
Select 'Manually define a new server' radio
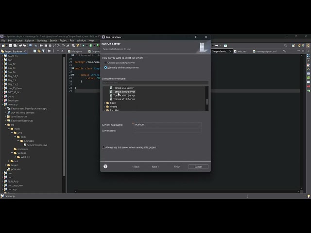point(105,67)
